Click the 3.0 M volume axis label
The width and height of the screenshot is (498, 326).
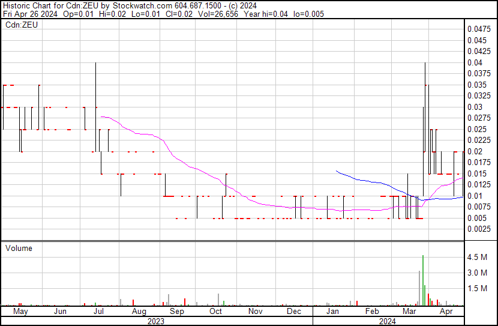tap(477, 273)
